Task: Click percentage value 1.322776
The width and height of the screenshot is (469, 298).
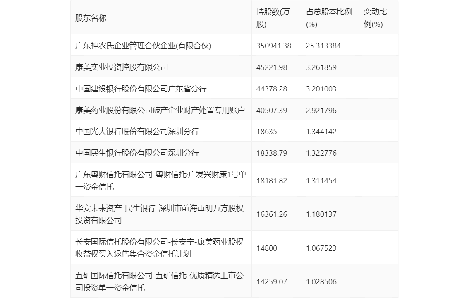Action: (321, 153)
